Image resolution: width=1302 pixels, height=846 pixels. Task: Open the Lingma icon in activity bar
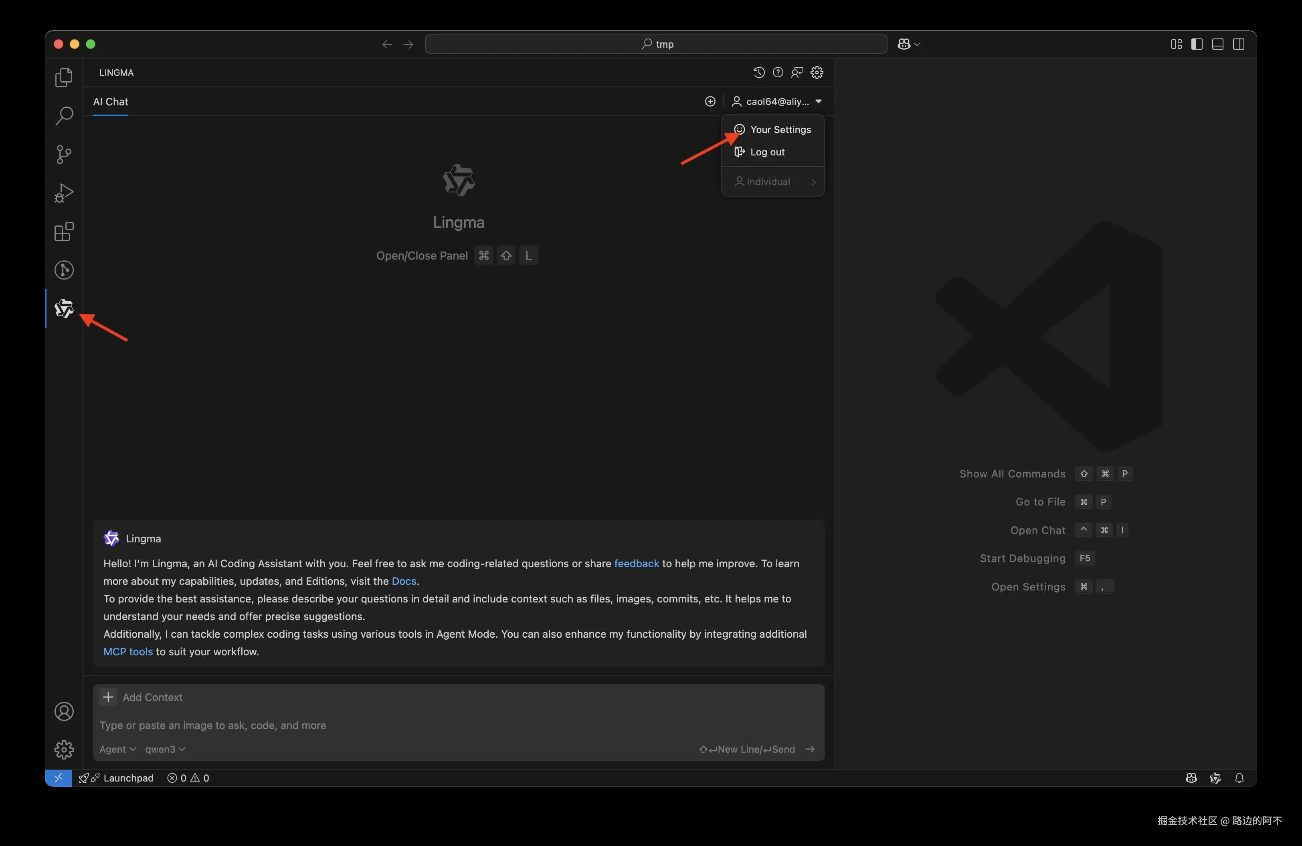coord(64,308)
